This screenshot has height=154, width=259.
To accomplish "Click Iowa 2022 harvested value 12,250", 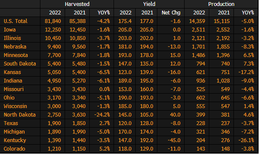I will click(53, 30).
